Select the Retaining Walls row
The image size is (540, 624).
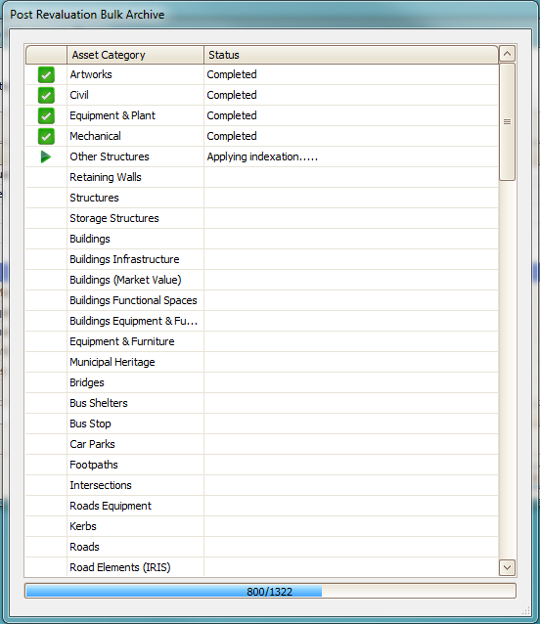(262, 177)
